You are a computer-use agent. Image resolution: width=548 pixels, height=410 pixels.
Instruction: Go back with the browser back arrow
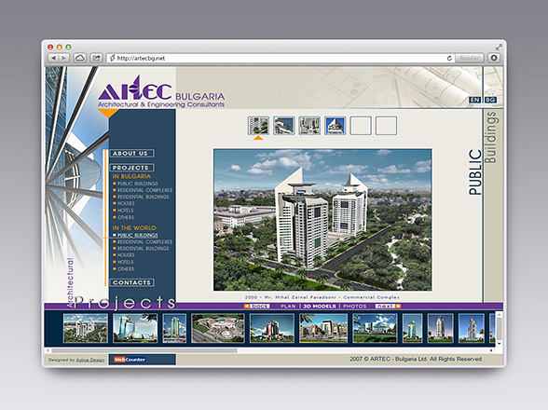pos(53,58)
